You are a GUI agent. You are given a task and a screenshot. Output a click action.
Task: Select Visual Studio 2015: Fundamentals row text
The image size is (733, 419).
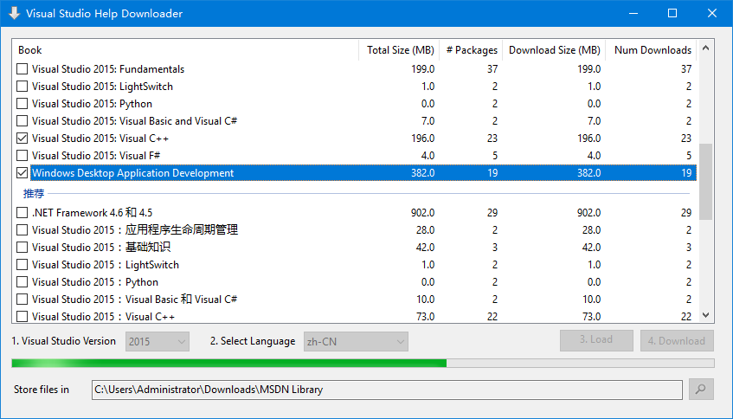click(108, 68)
